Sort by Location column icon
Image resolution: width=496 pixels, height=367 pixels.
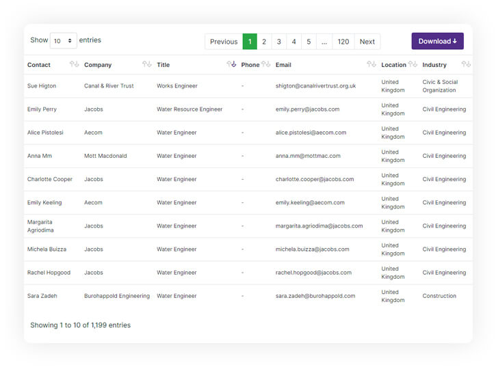pos(413,64)
